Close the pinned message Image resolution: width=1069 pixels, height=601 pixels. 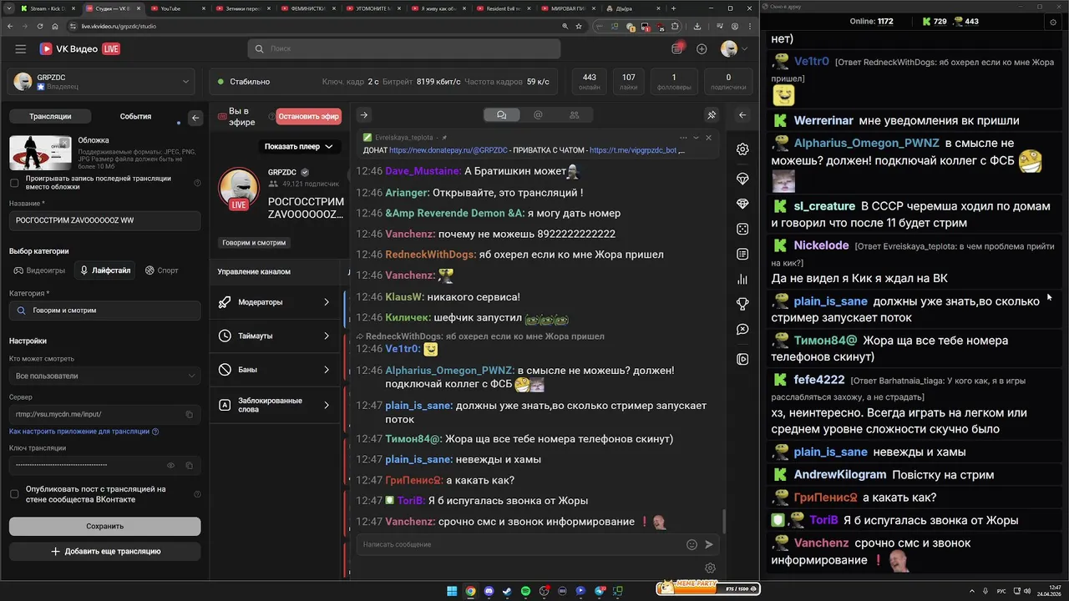(708, 138)
